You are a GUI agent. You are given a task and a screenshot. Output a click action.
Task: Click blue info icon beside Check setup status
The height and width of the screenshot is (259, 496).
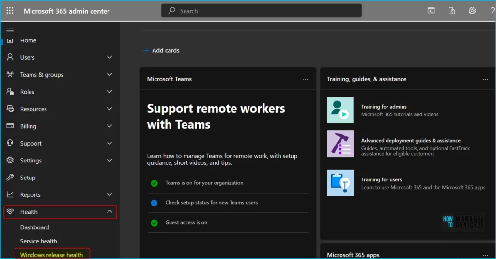(154, 203)
